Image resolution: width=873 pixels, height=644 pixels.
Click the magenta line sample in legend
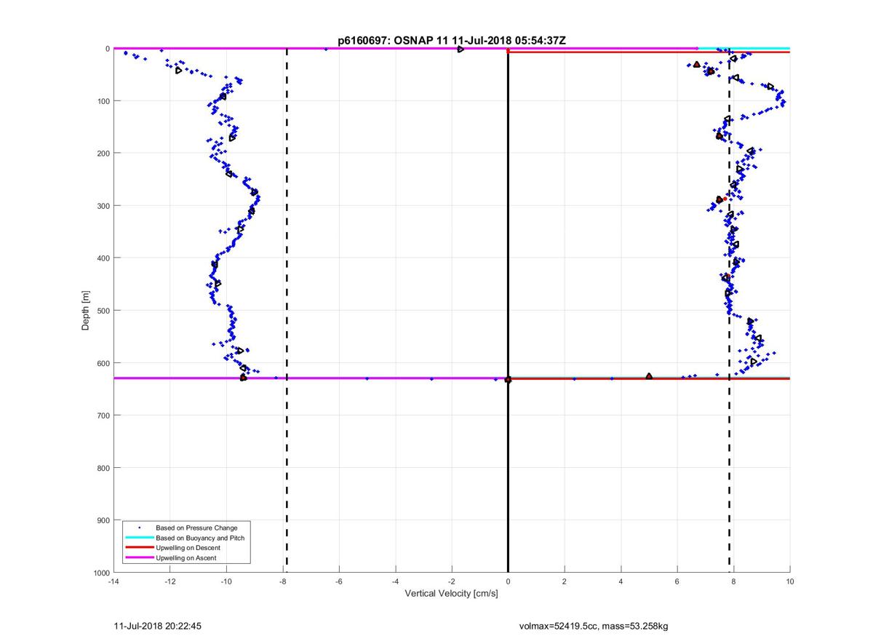[x=138, y=558]
